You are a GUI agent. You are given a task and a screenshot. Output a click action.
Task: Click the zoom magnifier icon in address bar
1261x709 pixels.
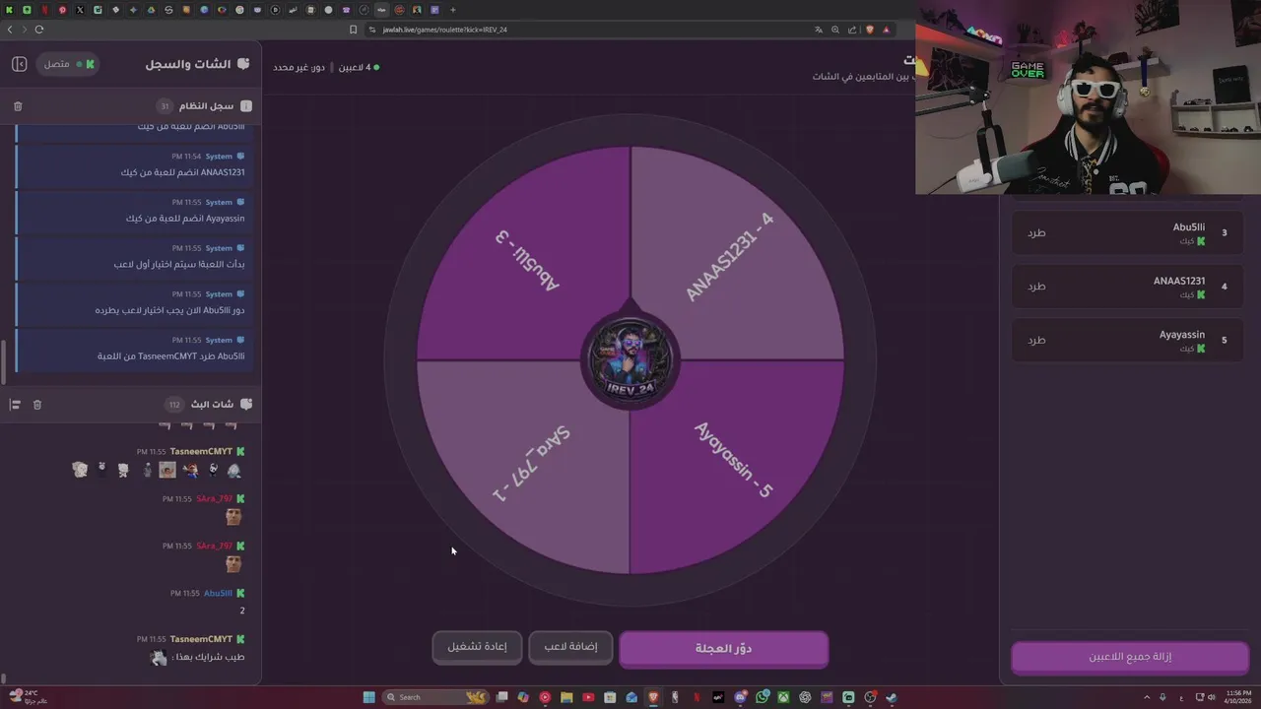[835, 30]
